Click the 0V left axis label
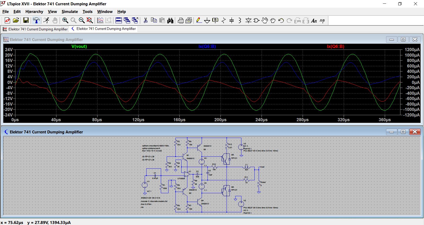 pos(10,82)
